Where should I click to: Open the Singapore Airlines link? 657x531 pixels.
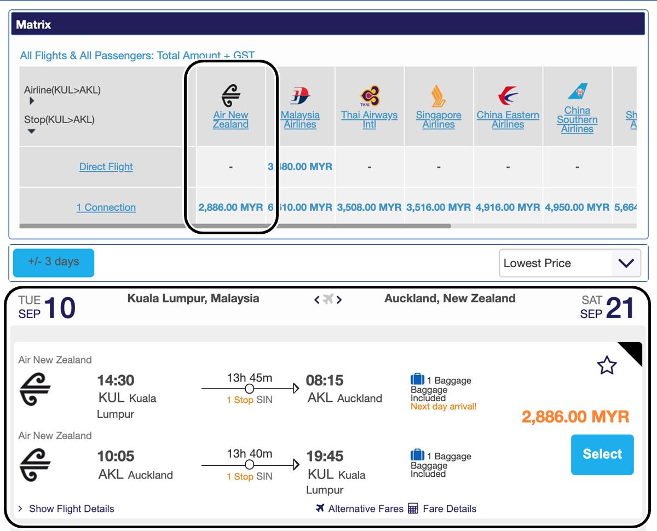pos(439,120)
